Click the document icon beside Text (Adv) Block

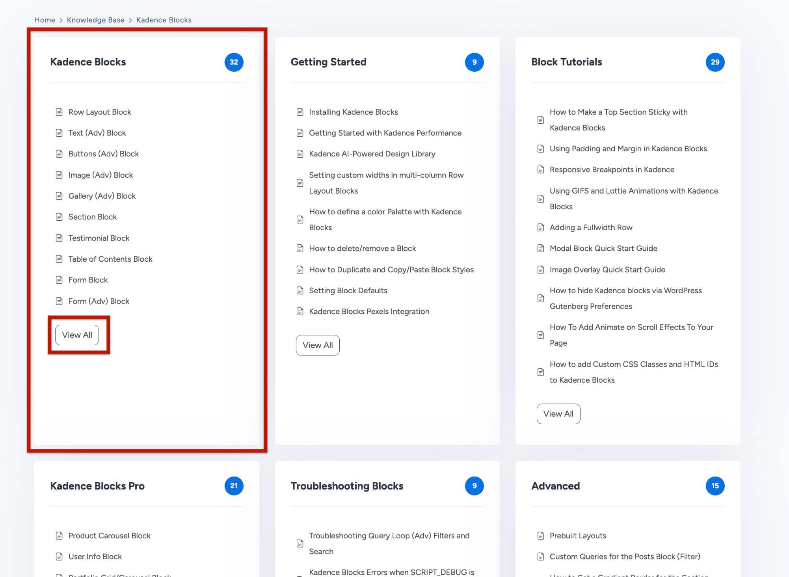coord(59,133)
